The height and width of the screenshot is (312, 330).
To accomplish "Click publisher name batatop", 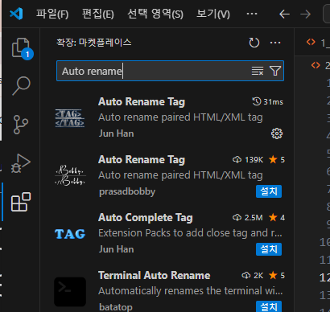I will (116, 307).
